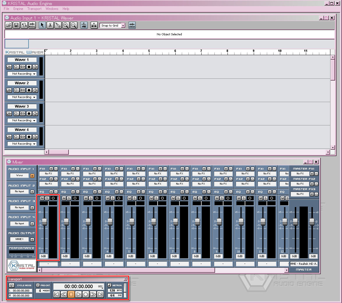This screenshot has width=342, height=303.
Task: Click channel 1 FX1 No FX slot
Action: [x=48, y=174]
